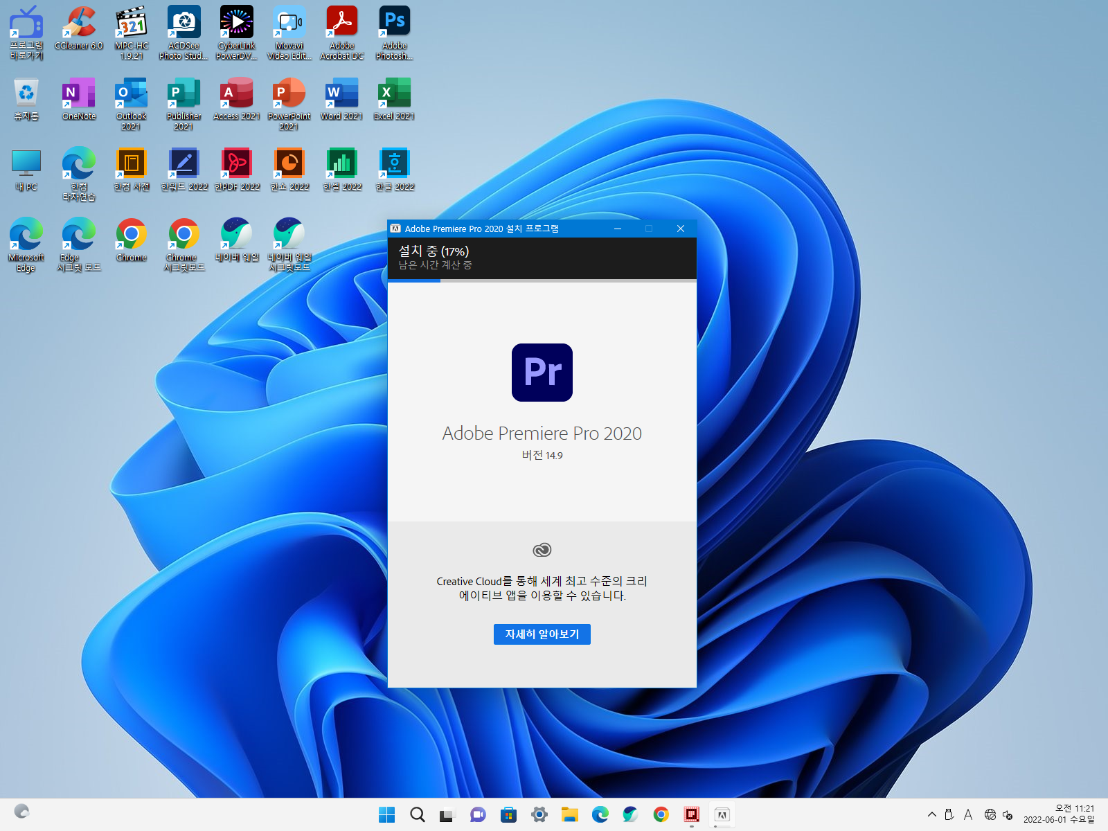Select the 프로그램 바로가기 desktop icon
Screen dimensions: 1108x831
[26, 33]
